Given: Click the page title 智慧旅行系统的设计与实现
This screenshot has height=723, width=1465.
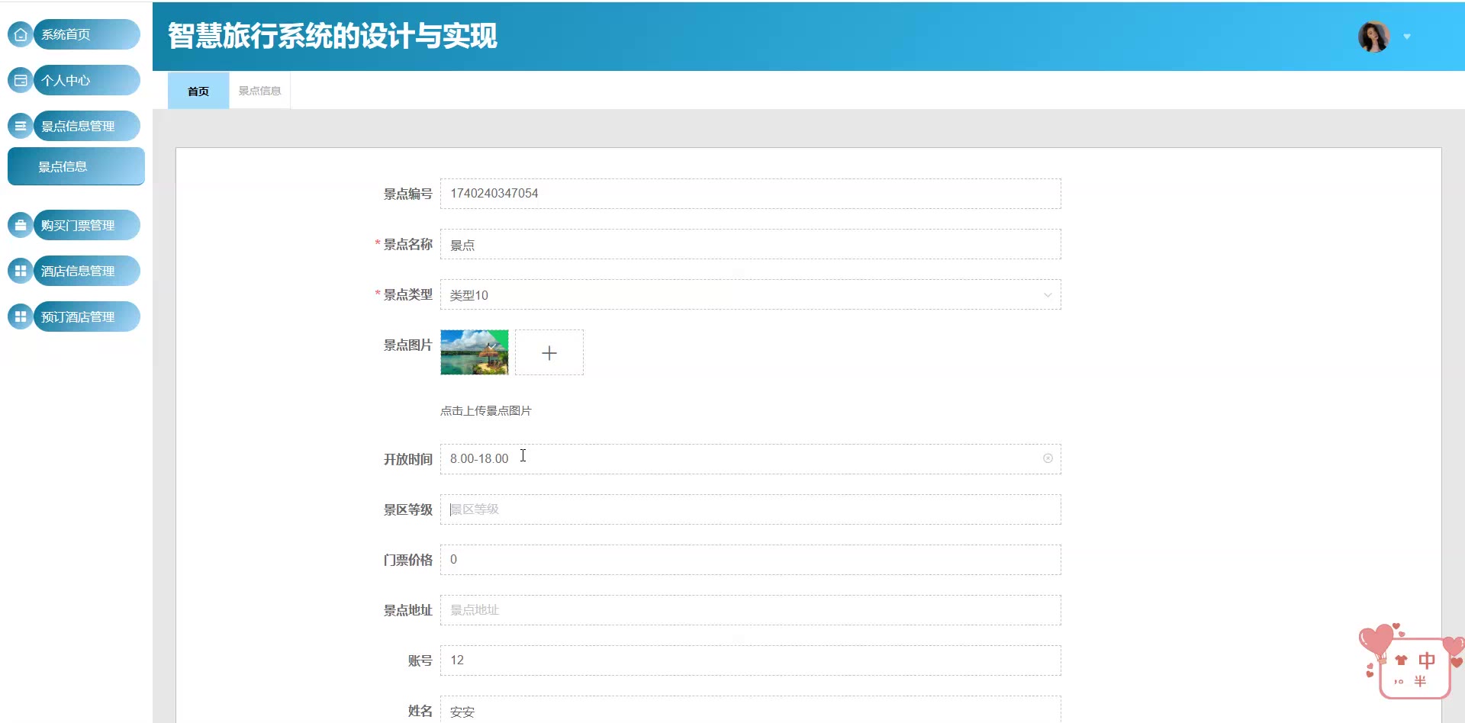Looking at the screenshot, I should coord(333,36).
